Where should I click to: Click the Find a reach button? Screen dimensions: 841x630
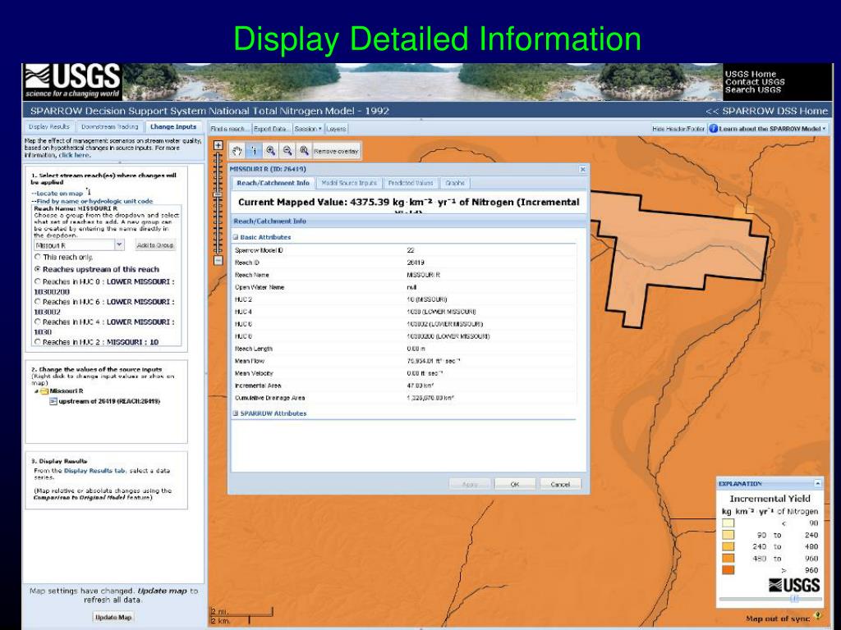tap(230, 129)
